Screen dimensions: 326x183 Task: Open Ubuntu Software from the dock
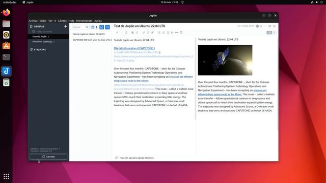click(x=6, y=46)
